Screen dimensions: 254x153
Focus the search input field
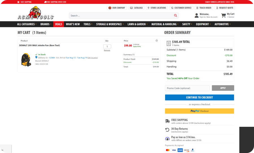pyautogui.click(x=121, y=15)
